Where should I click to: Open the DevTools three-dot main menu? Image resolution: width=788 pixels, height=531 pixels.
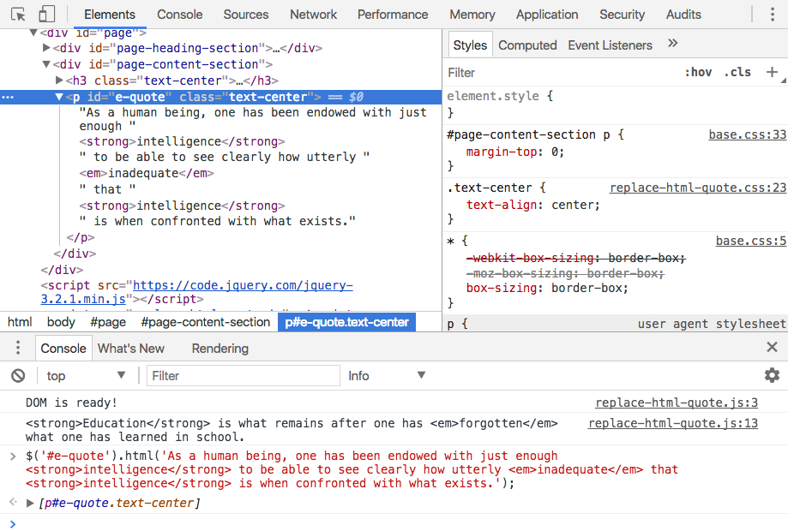772,15
